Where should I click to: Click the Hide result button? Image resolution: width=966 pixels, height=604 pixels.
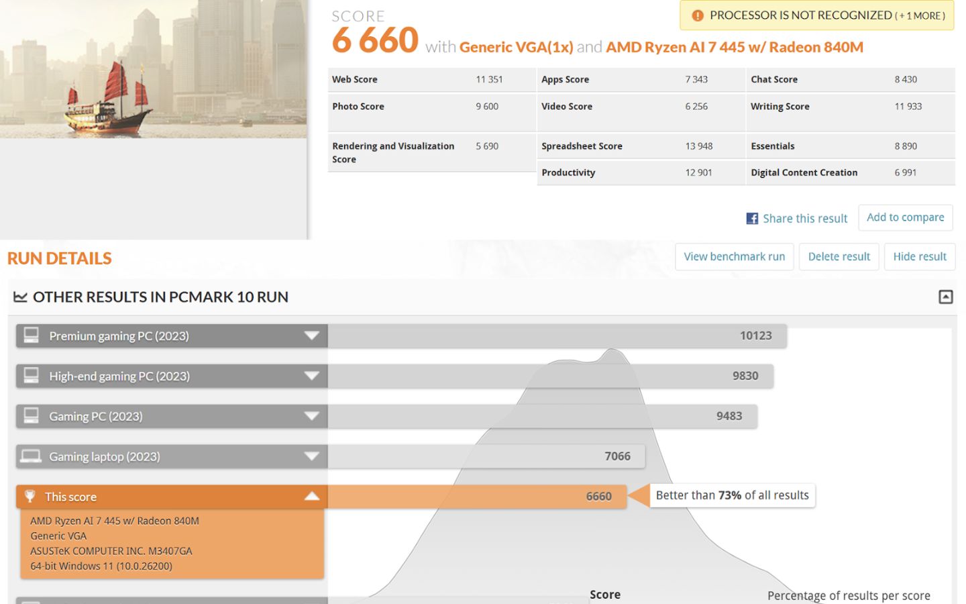click(920, 256)
